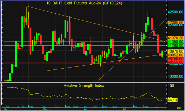The height and width of the screenshot is (111, 185).
Task: Click the 41378.28 orange price tag
Action: (x=175, y=38)
